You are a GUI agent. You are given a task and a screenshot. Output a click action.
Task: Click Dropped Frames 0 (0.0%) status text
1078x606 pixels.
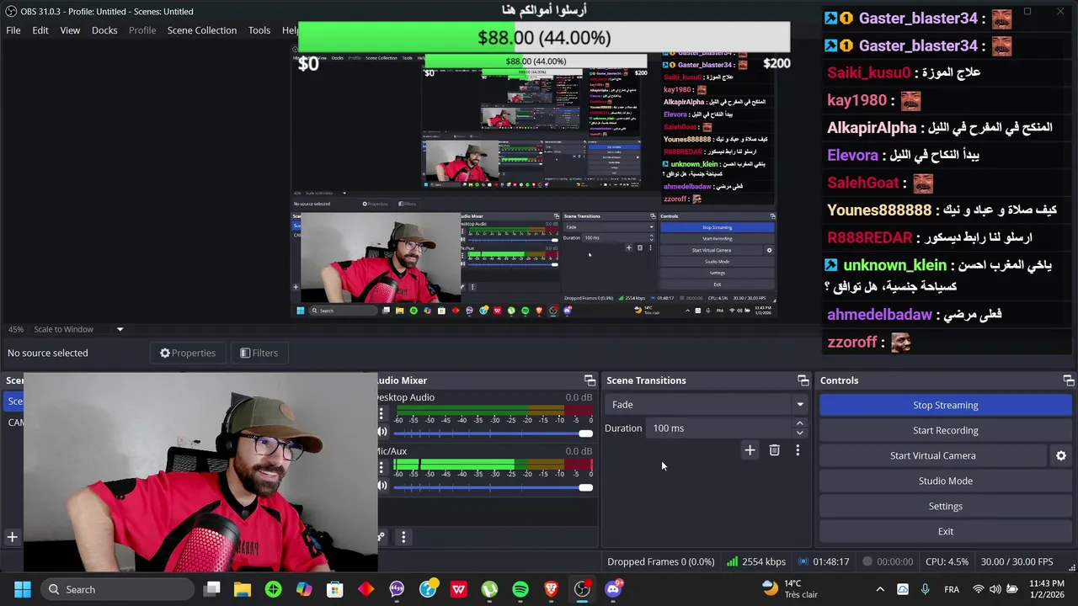(661, 561)
